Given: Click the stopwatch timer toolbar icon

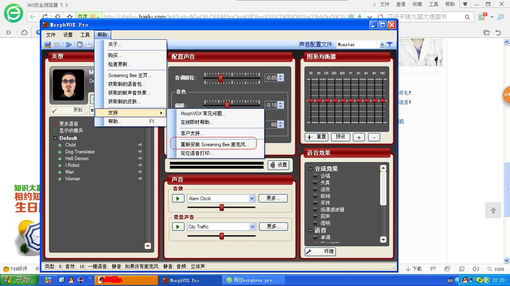Looking at the screenshot, I should [x=79, y=44].
